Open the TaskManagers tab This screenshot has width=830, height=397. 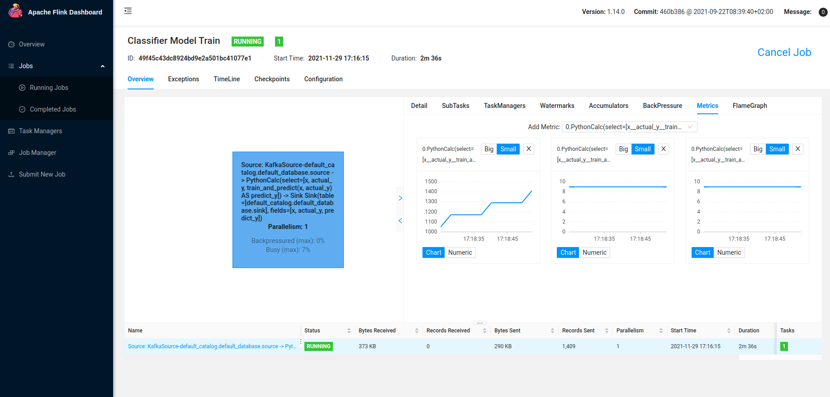tap(505, 106)
